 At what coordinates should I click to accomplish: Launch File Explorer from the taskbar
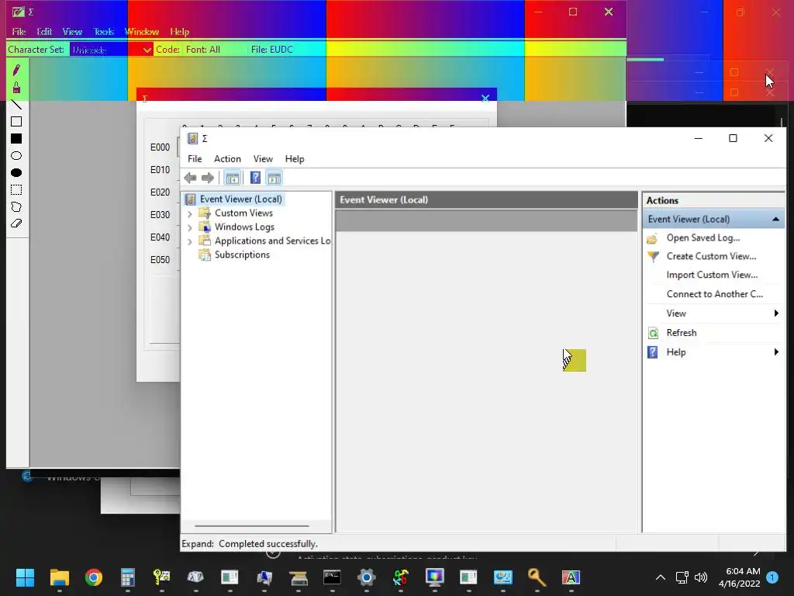coord(59,577)
